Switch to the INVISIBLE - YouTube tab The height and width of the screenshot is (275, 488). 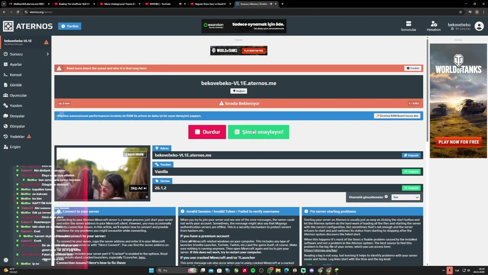[x=165, y=4]
